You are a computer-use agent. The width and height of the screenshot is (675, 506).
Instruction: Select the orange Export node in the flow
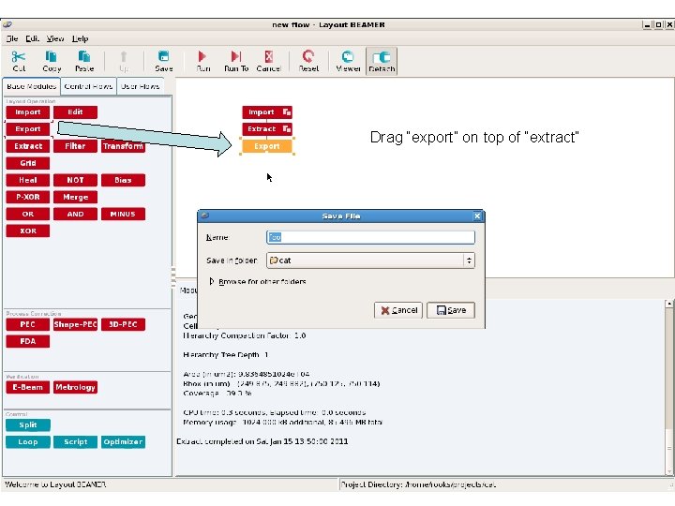click(267, 146)
